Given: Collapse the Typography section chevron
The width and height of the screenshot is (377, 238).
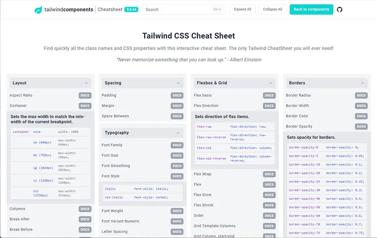Looking at the screenshot, I should (178, 133).
